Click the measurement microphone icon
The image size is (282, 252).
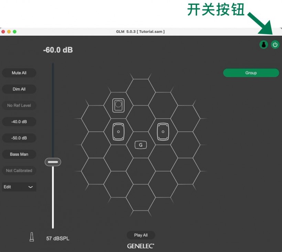point(32,237)
